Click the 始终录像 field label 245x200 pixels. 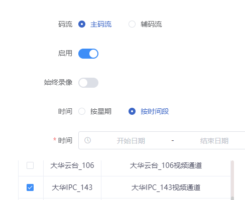pos(58,82)
